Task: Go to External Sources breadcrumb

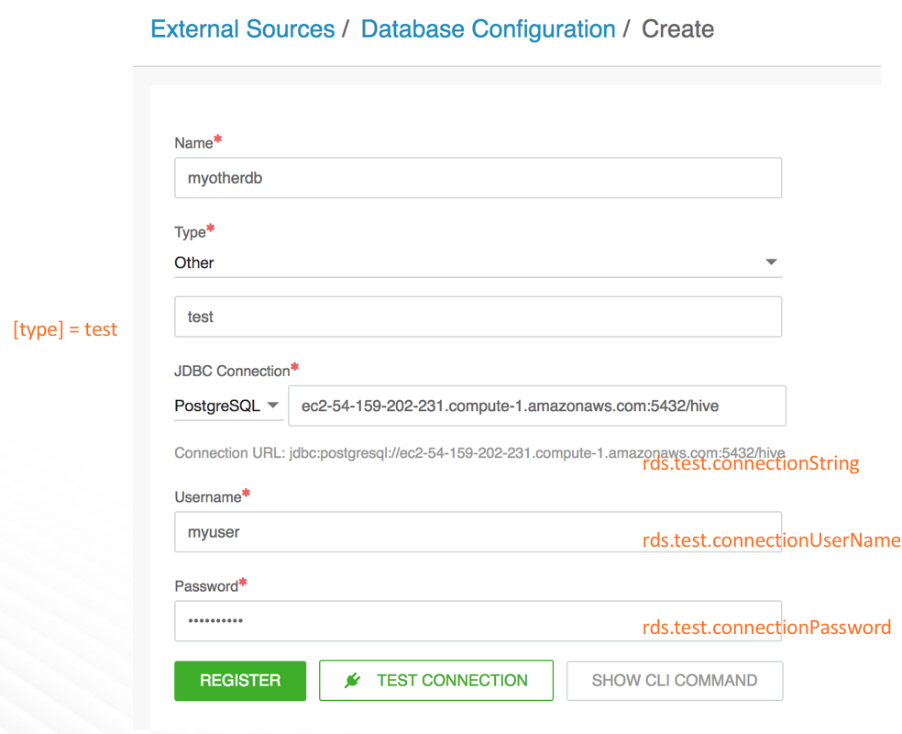Action: coord(243,28)
